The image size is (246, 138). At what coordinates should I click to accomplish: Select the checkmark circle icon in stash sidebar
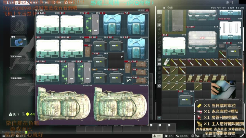click(160, 86)
